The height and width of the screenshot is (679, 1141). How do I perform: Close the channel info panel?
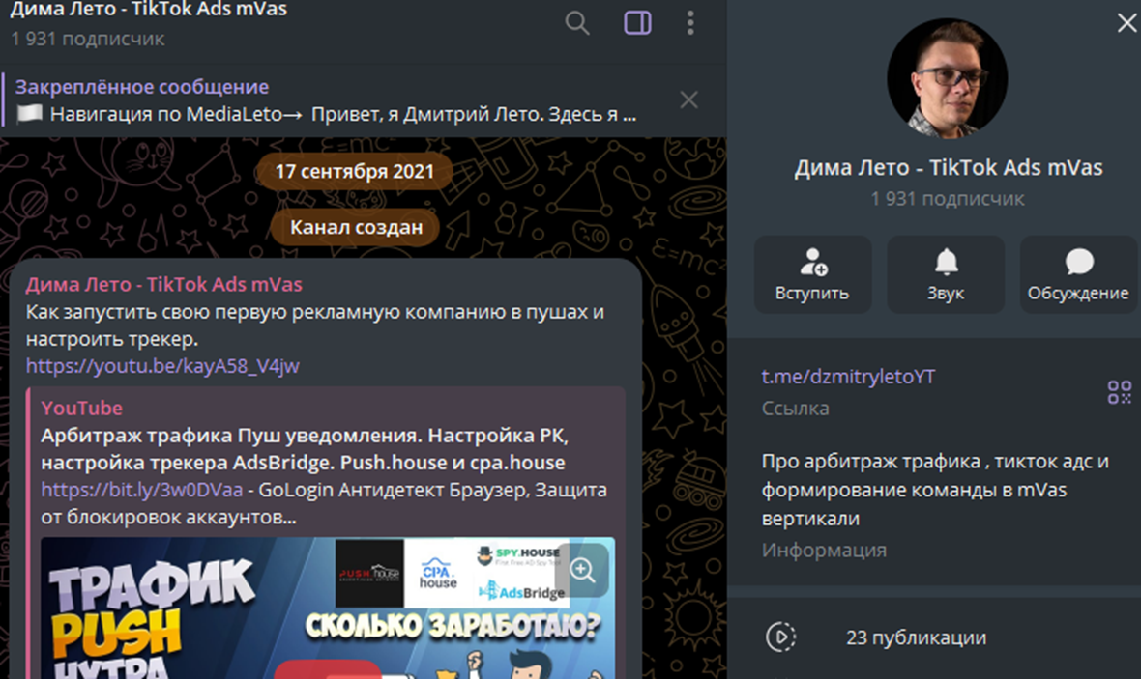[1127, 23]
